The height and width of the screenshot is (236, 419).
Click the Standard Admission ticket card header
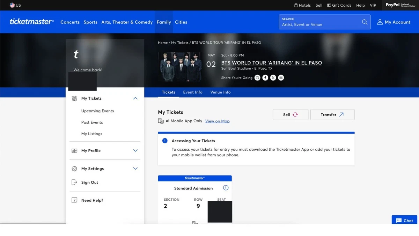click(195, 178)
